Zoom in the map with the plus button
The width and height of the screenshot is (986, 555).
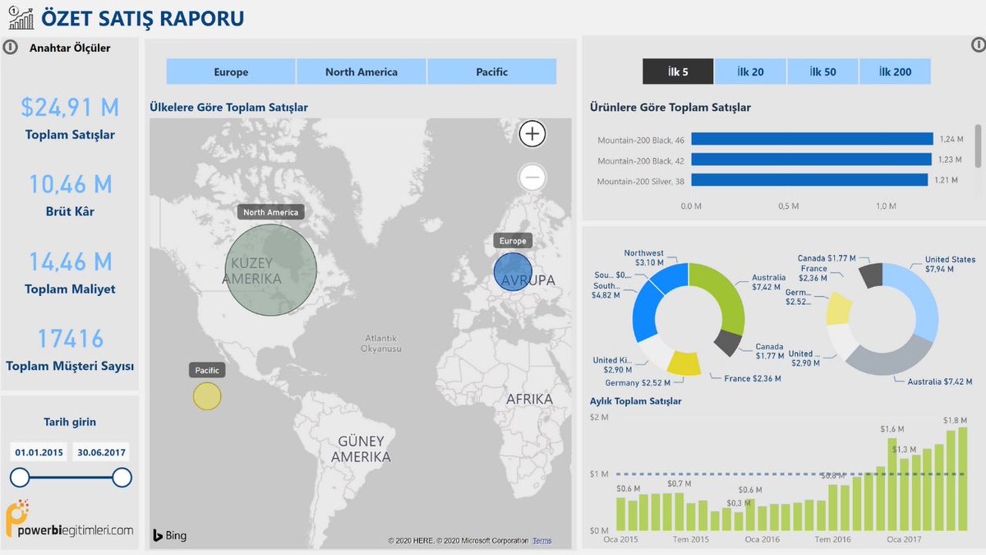[532, 133]
